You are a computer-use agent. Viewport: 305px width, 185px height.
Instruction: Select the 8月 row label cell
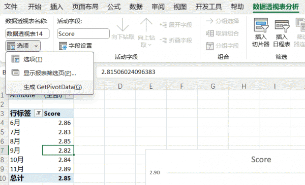pyautogui.click(x=26, y=141)
